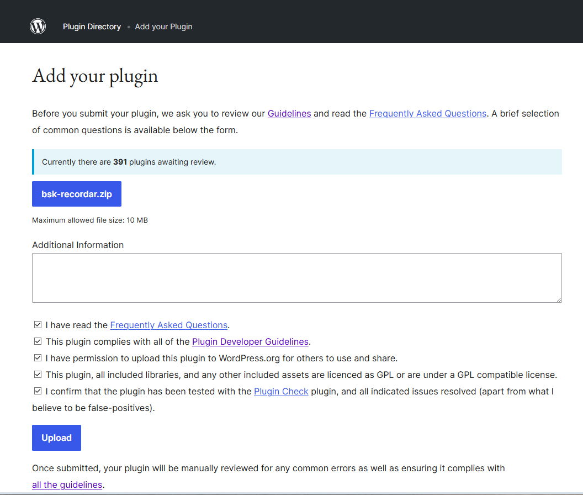This screenshot has height=495, width=583.
Task: Click the WordPress logo icon
Action: pyautogui.click(x=38, y=26)
